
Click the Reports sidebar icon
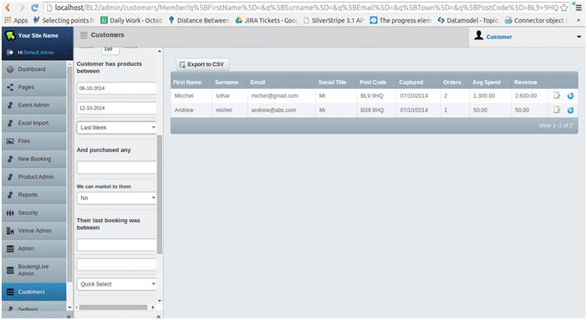tap(10, 195)
